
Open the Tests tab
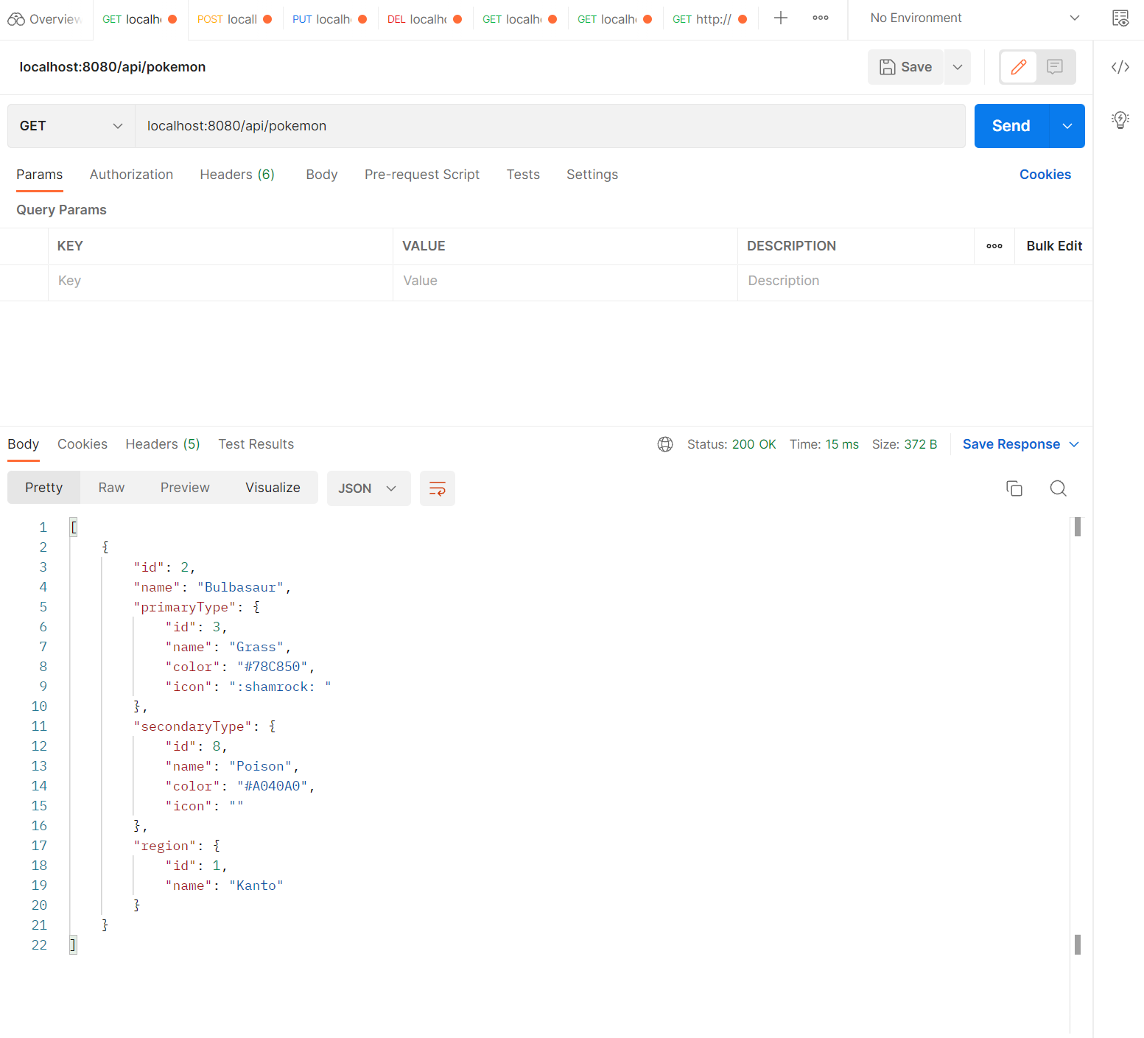click(x=523, y=175)
